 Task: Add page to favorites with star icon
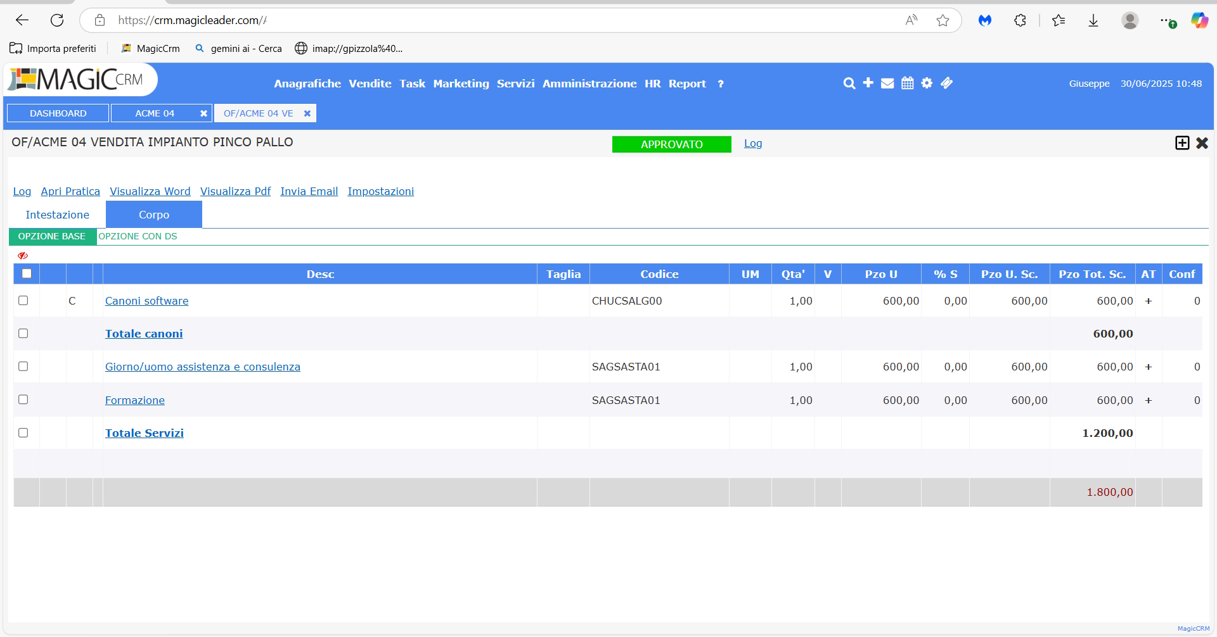pyautogui.click(x=943, y=20)
